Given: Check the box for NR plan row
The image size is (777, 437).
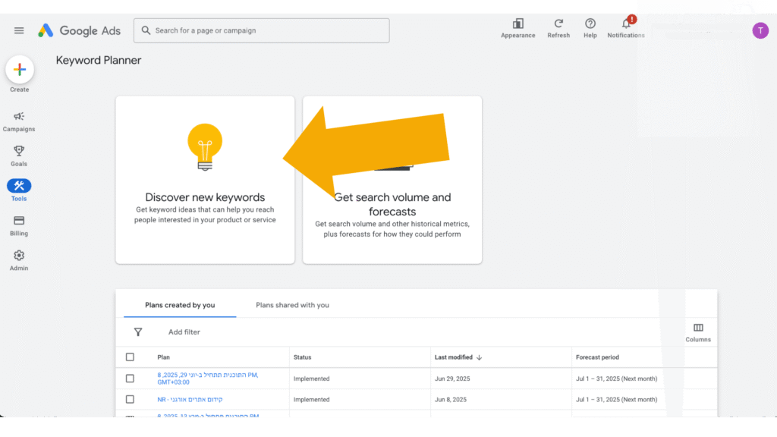Looking at the screenshot, I should 130,400.
